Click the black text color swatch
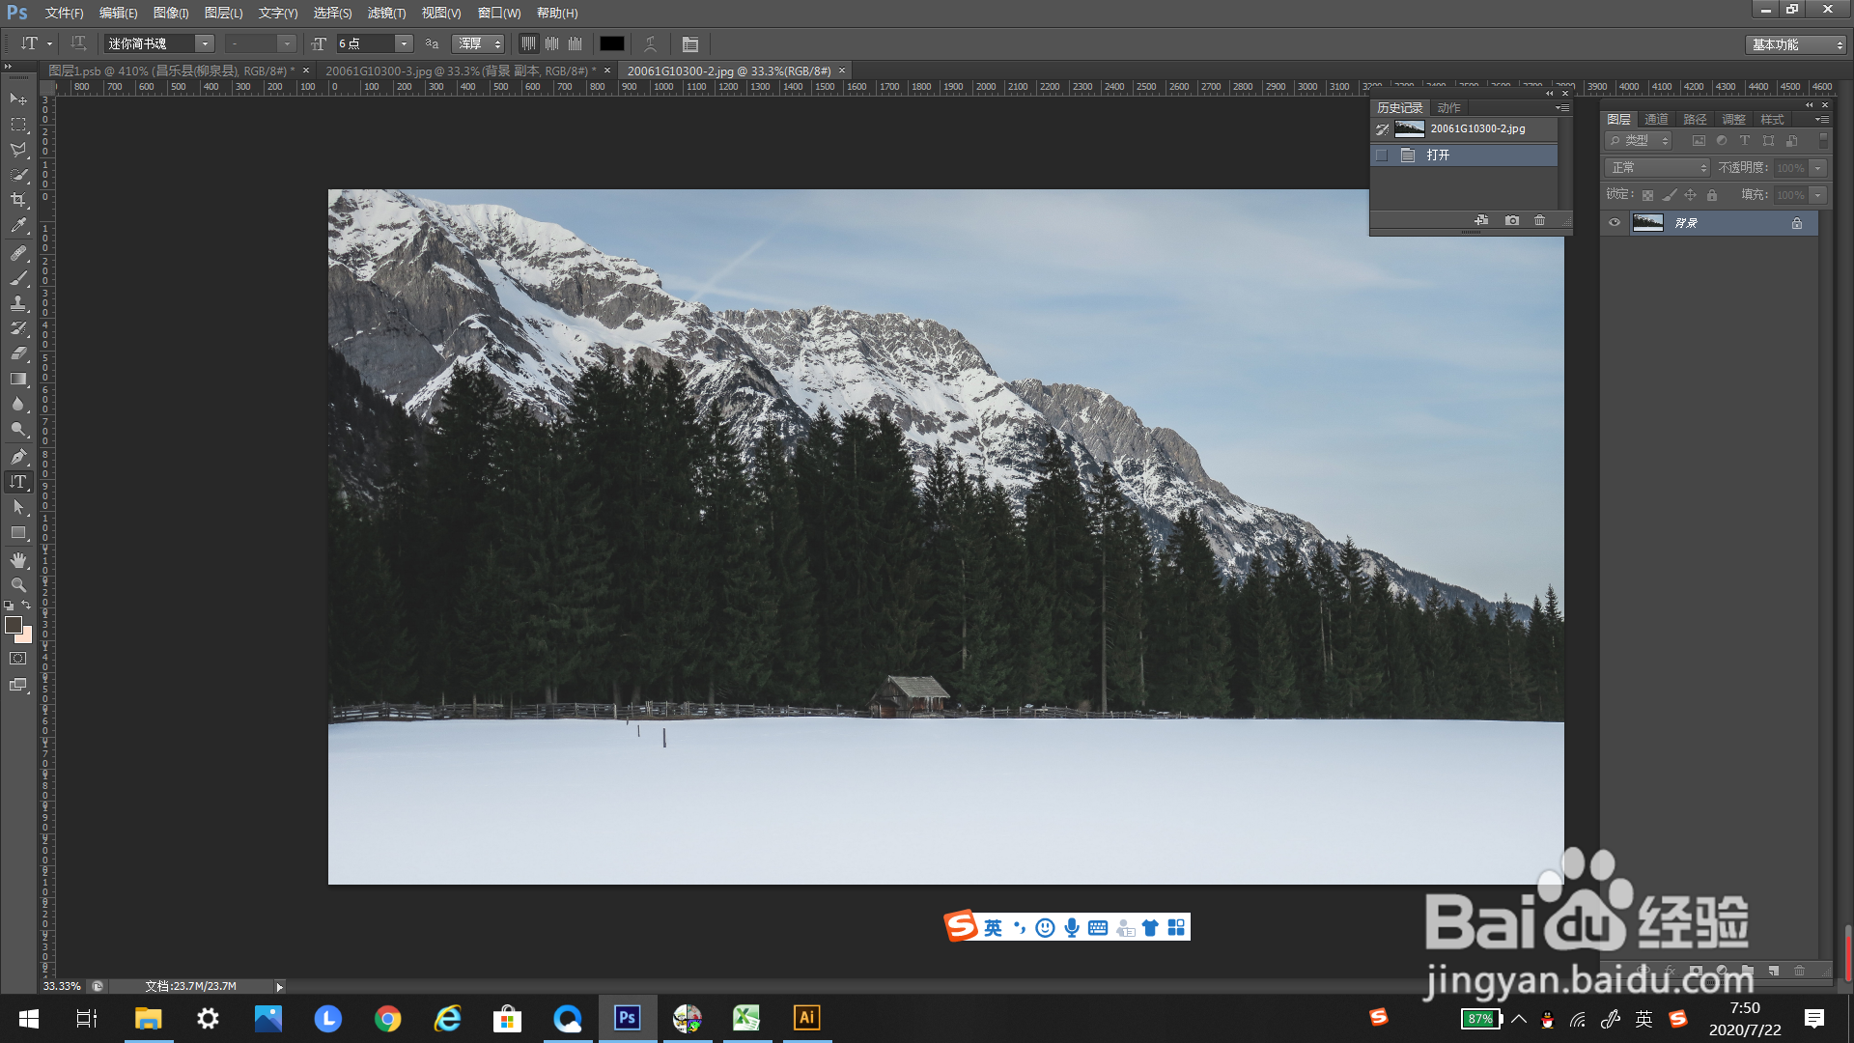This screenshot has height=1043, width=1854. click(612, 44)
